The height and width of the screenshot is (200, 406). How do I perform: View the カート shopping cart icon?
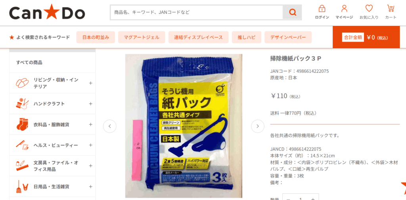point(391,9)
